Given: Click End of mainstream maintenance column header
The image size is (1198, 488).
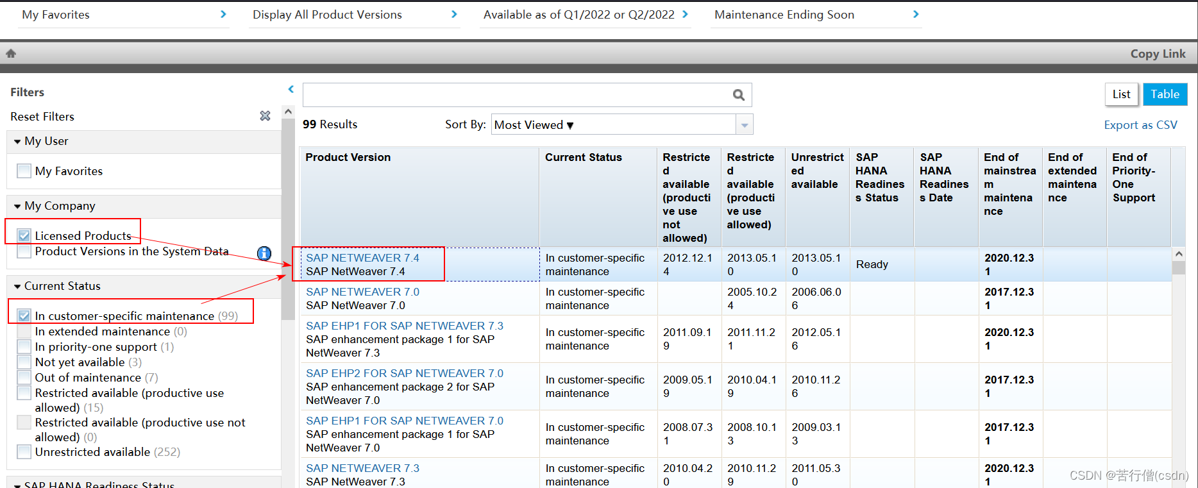Looking at the screenshot, I should [1010, 197].
